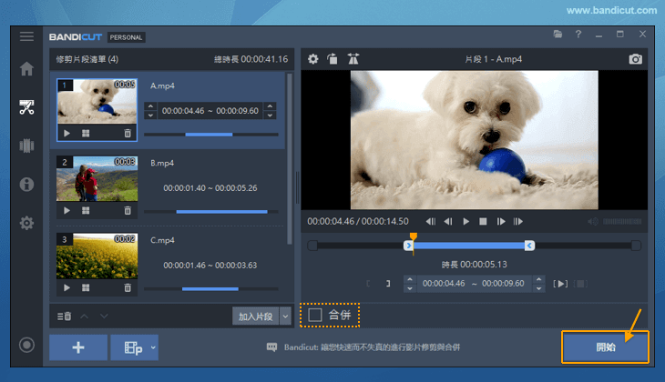Image resolution: width=665 pixels, height=382 pixels.
Task: Click the 加入片段 add segment button
Action: 255,316
